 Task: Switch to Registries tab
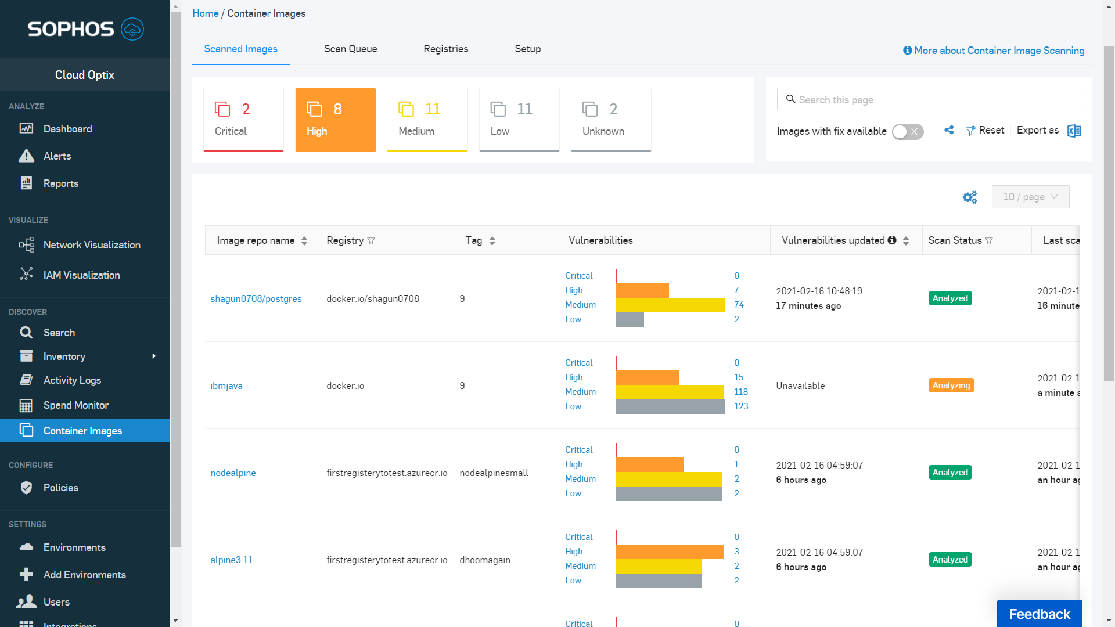click(445, 49)
